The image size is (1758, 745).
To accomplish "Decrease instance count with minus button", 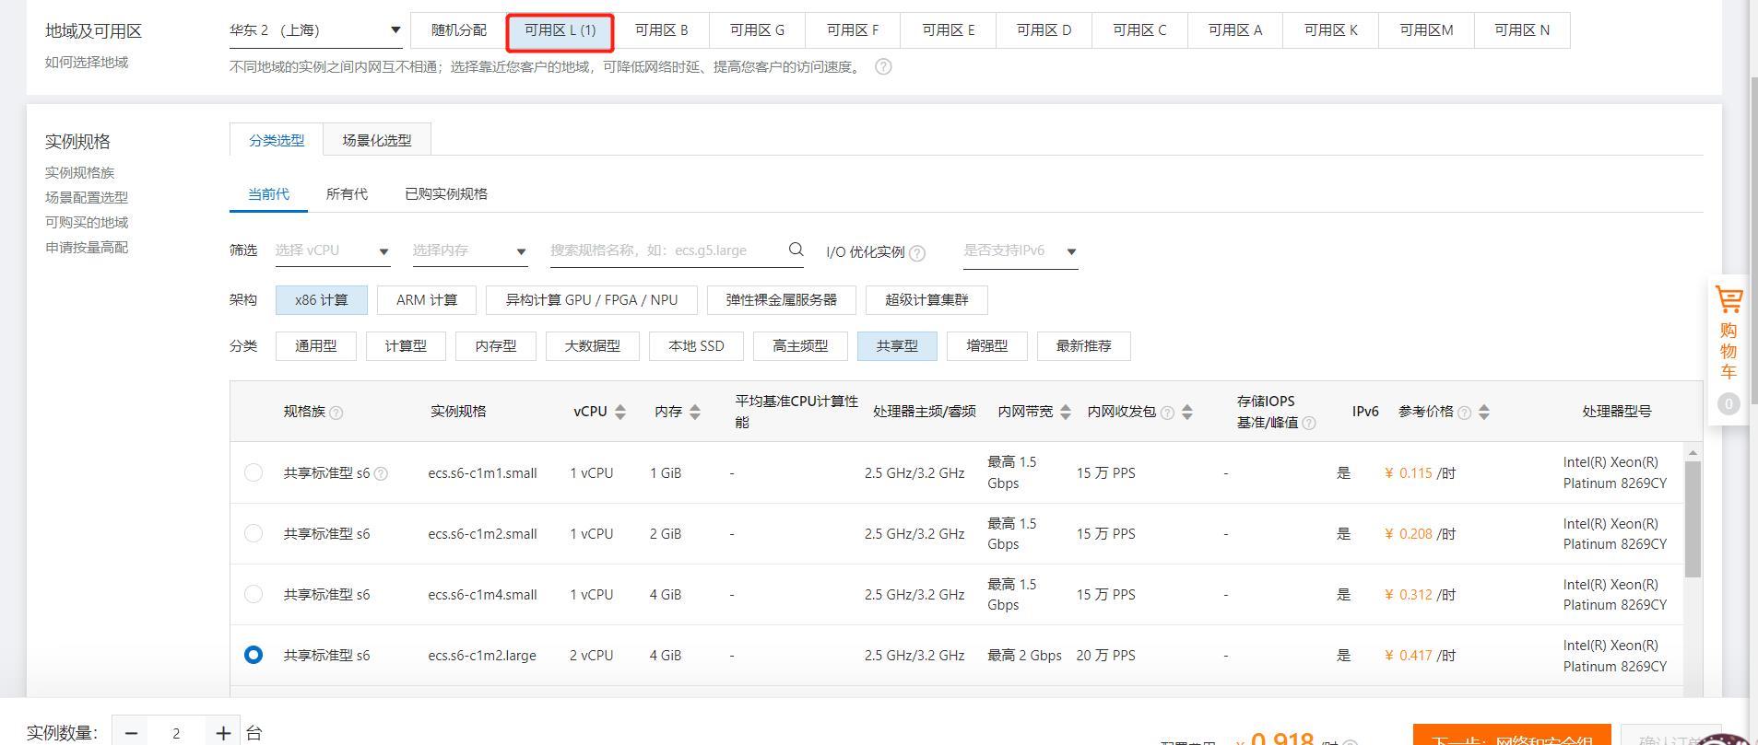I will 131,733.
